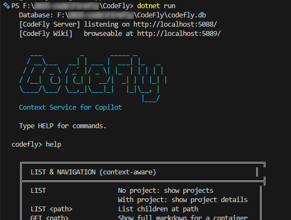This screenshot has height=220, width=291.
Task: Click the Copilot sparkle icon before PS prompt
Action: click(7, 5)
